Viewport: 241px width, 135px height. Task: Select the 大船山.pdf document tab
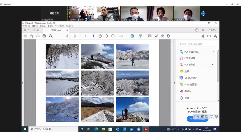[56, 30]
